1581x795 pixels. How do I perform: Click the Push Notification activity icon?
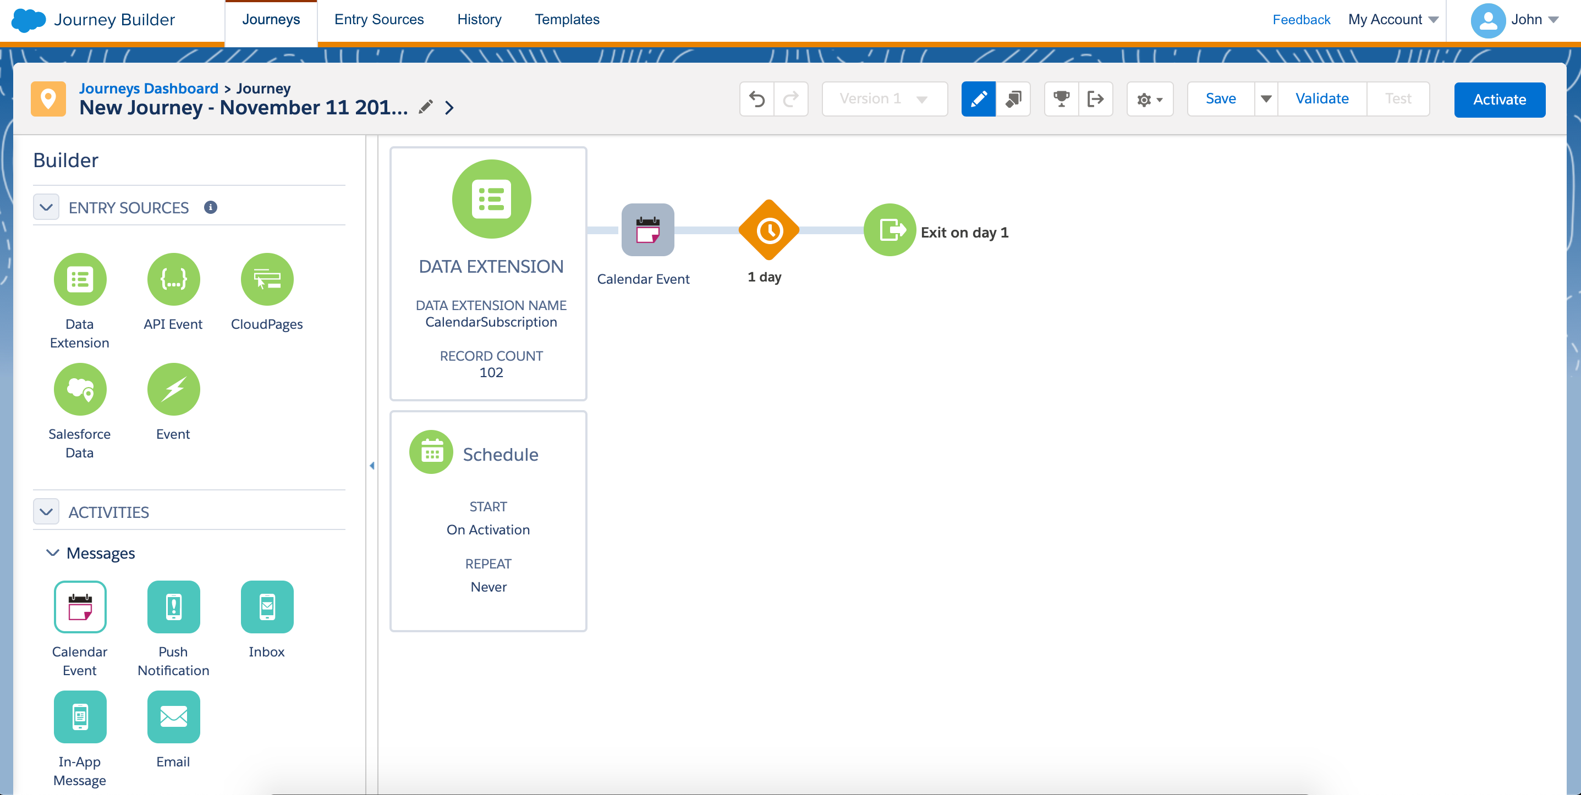click(173, 606)
